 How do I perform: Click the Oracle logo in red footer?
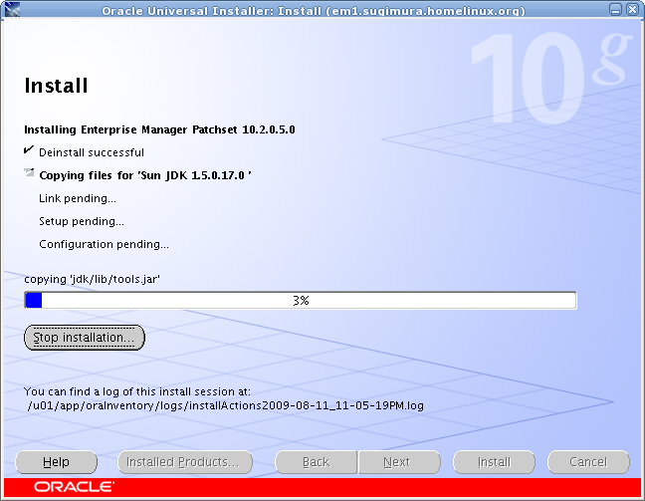point(74,487)
